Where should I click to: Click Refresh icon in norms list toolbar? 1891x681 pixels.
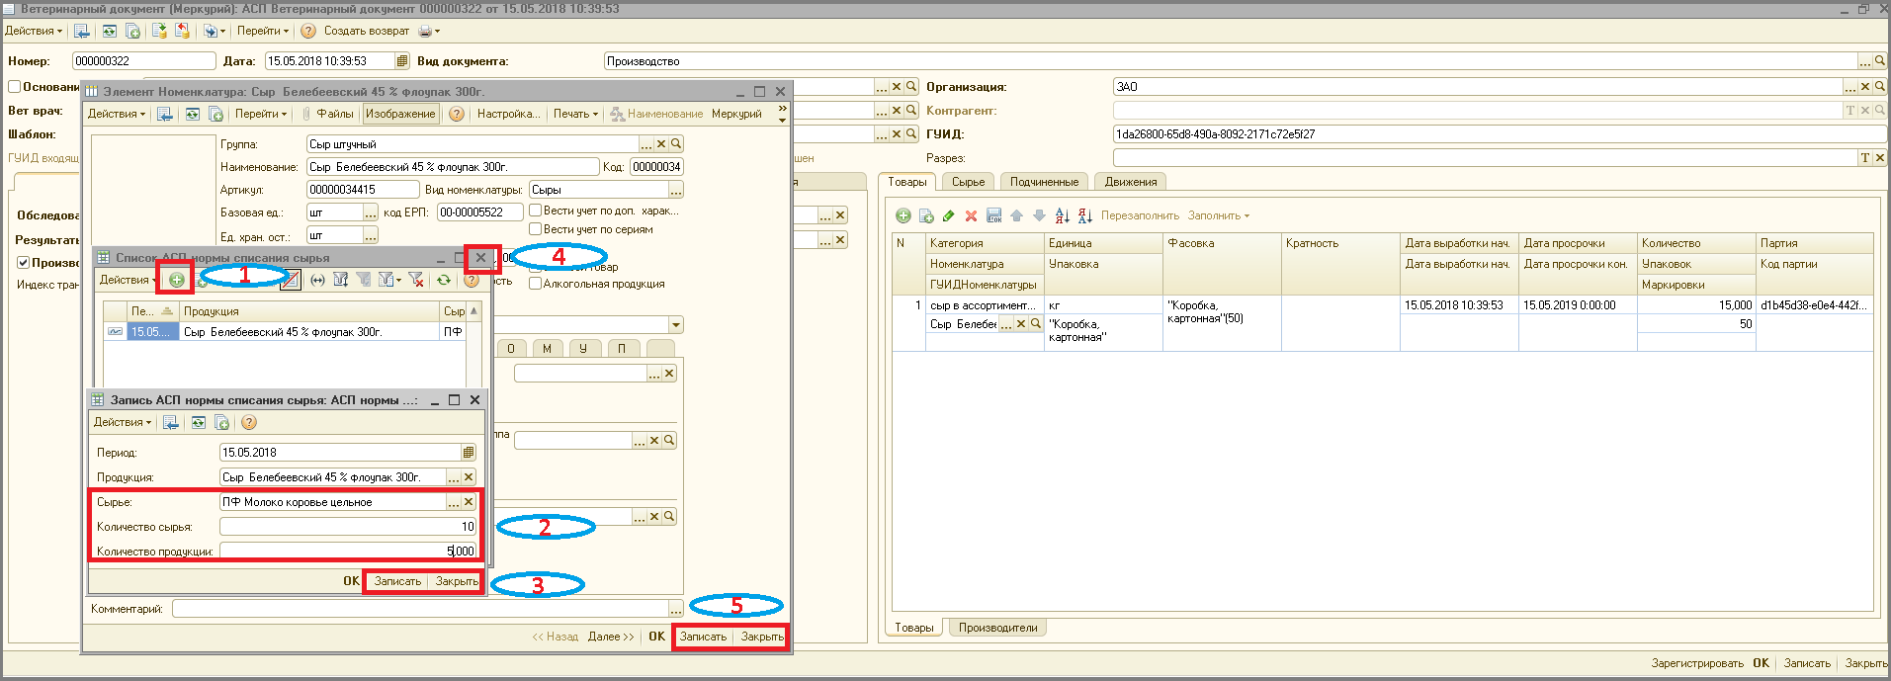(x=444, y=281)
